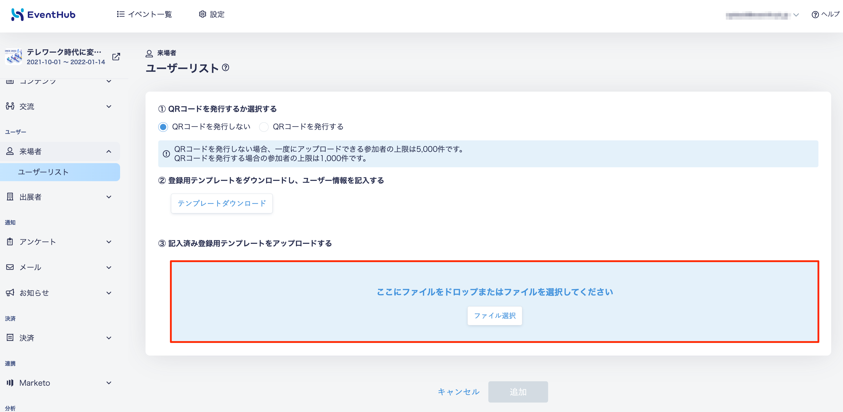The image size is (843, 412).
Task: Click the Marketo icon in sidebar
Action: click(10, 382)
